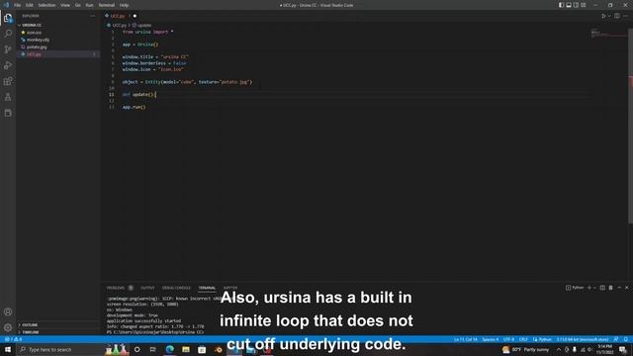Switch to the Problems panel tab

(116, 288)
